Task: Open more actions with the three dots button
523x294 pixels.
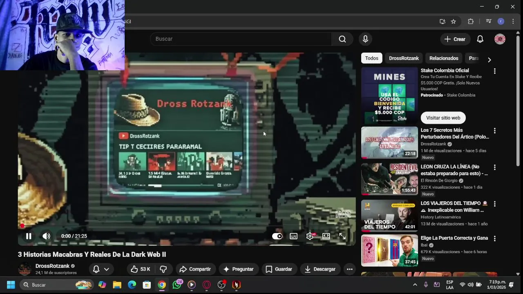Action: [349, 269]
